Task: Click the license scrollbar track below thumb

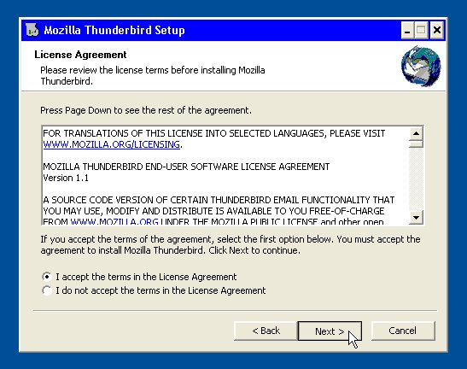Action: point(416,179)
